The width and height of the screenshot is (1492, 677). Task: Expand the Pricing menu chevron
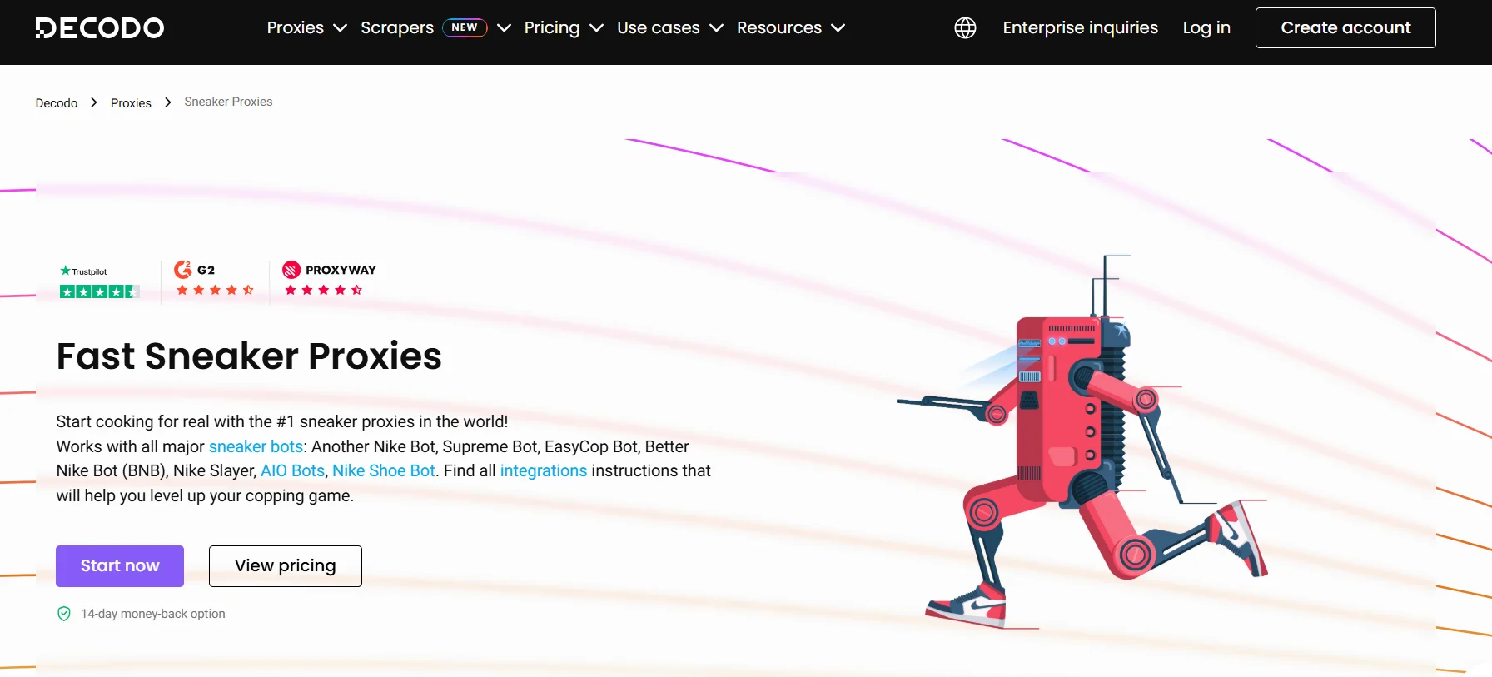(596, 28)
